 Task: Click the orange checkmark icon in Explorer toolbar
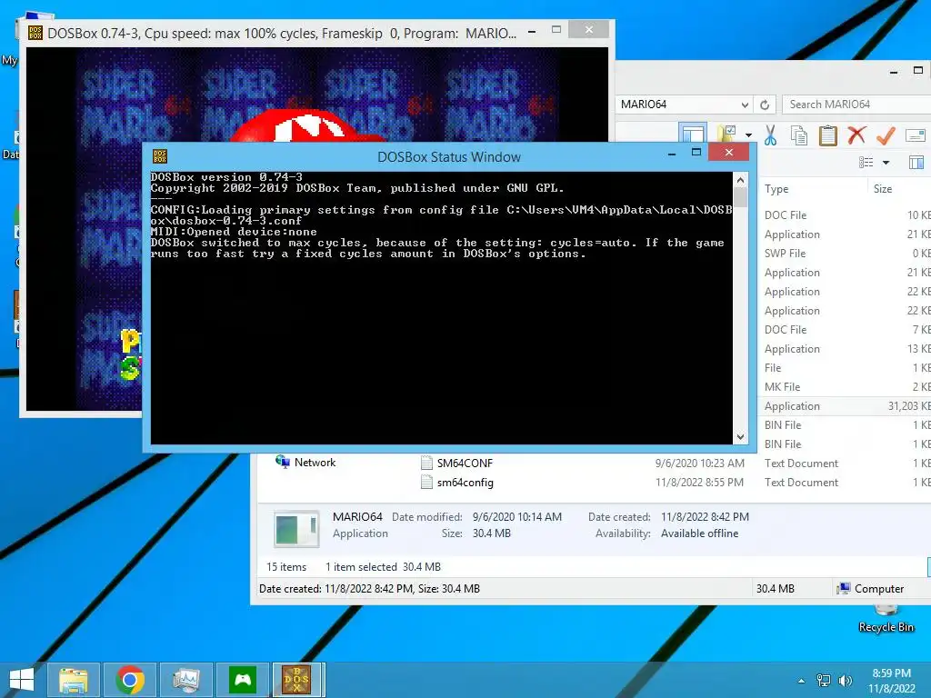(x=886, y=135)
